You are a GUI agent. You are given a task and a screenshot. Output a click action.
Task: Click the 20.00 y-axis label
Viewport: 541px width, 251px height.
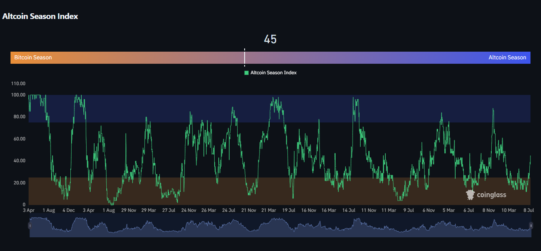click(x=19, y=183)
